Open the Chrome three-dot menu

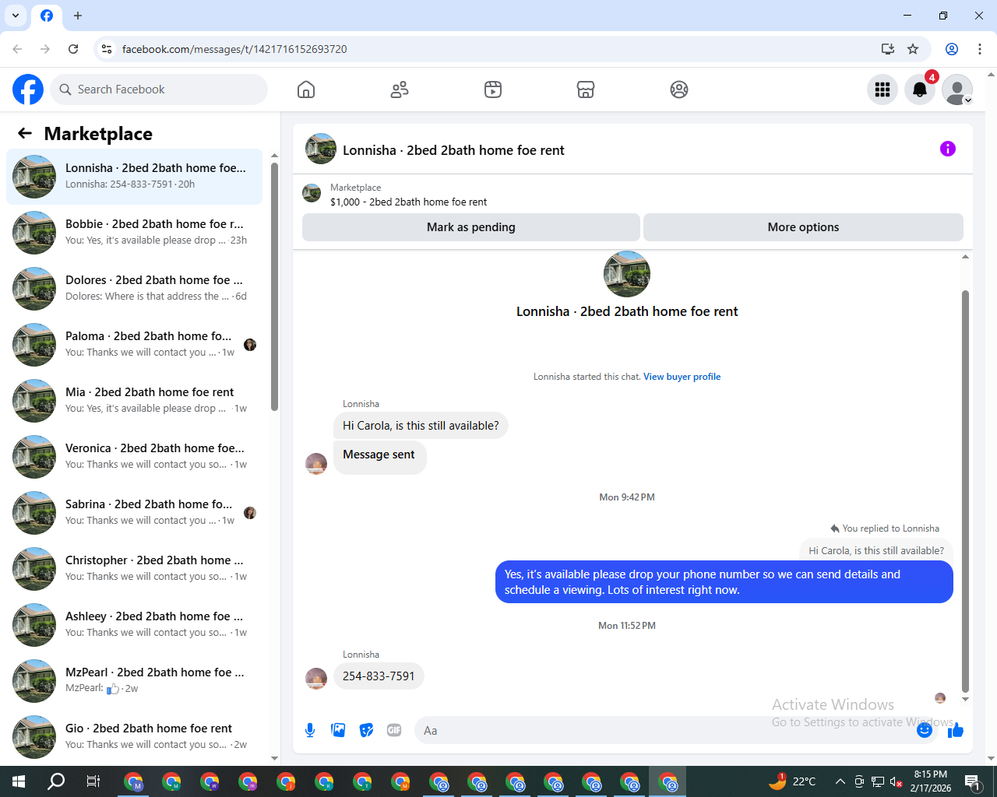pyautogui.click(x=980, y=49)
